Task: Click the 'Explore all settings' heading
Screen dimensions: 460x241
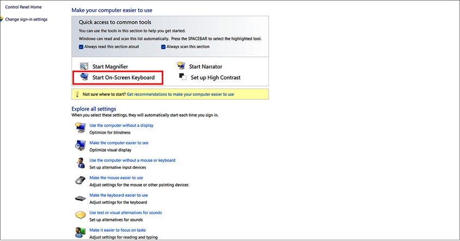Action: point(94,109)
